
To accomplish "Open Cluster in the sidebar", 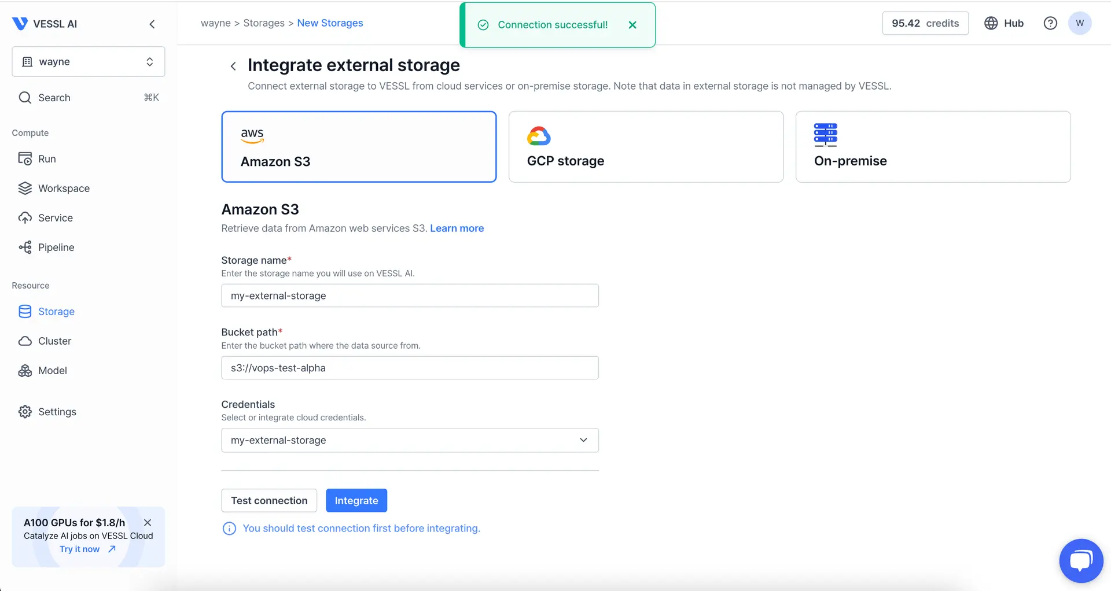I will [54, 341].
